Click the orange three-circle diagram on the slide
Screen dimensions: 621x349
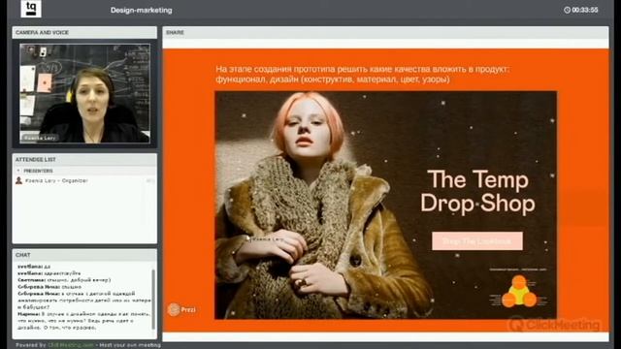pos(519,292)
